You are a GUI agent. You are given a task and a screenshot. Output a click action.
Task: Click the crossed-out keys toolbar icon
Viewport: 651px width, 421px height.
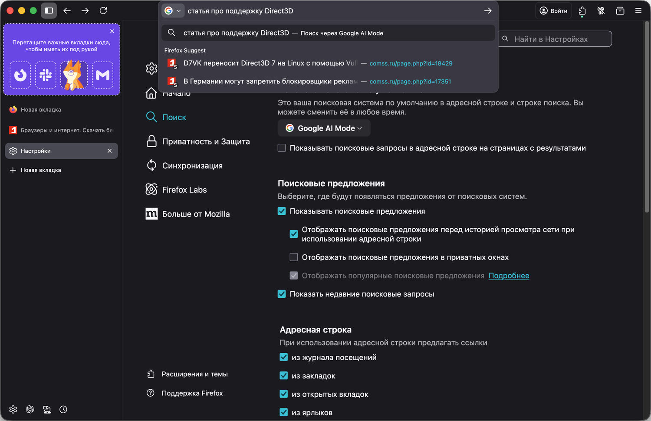click(601, 11)
